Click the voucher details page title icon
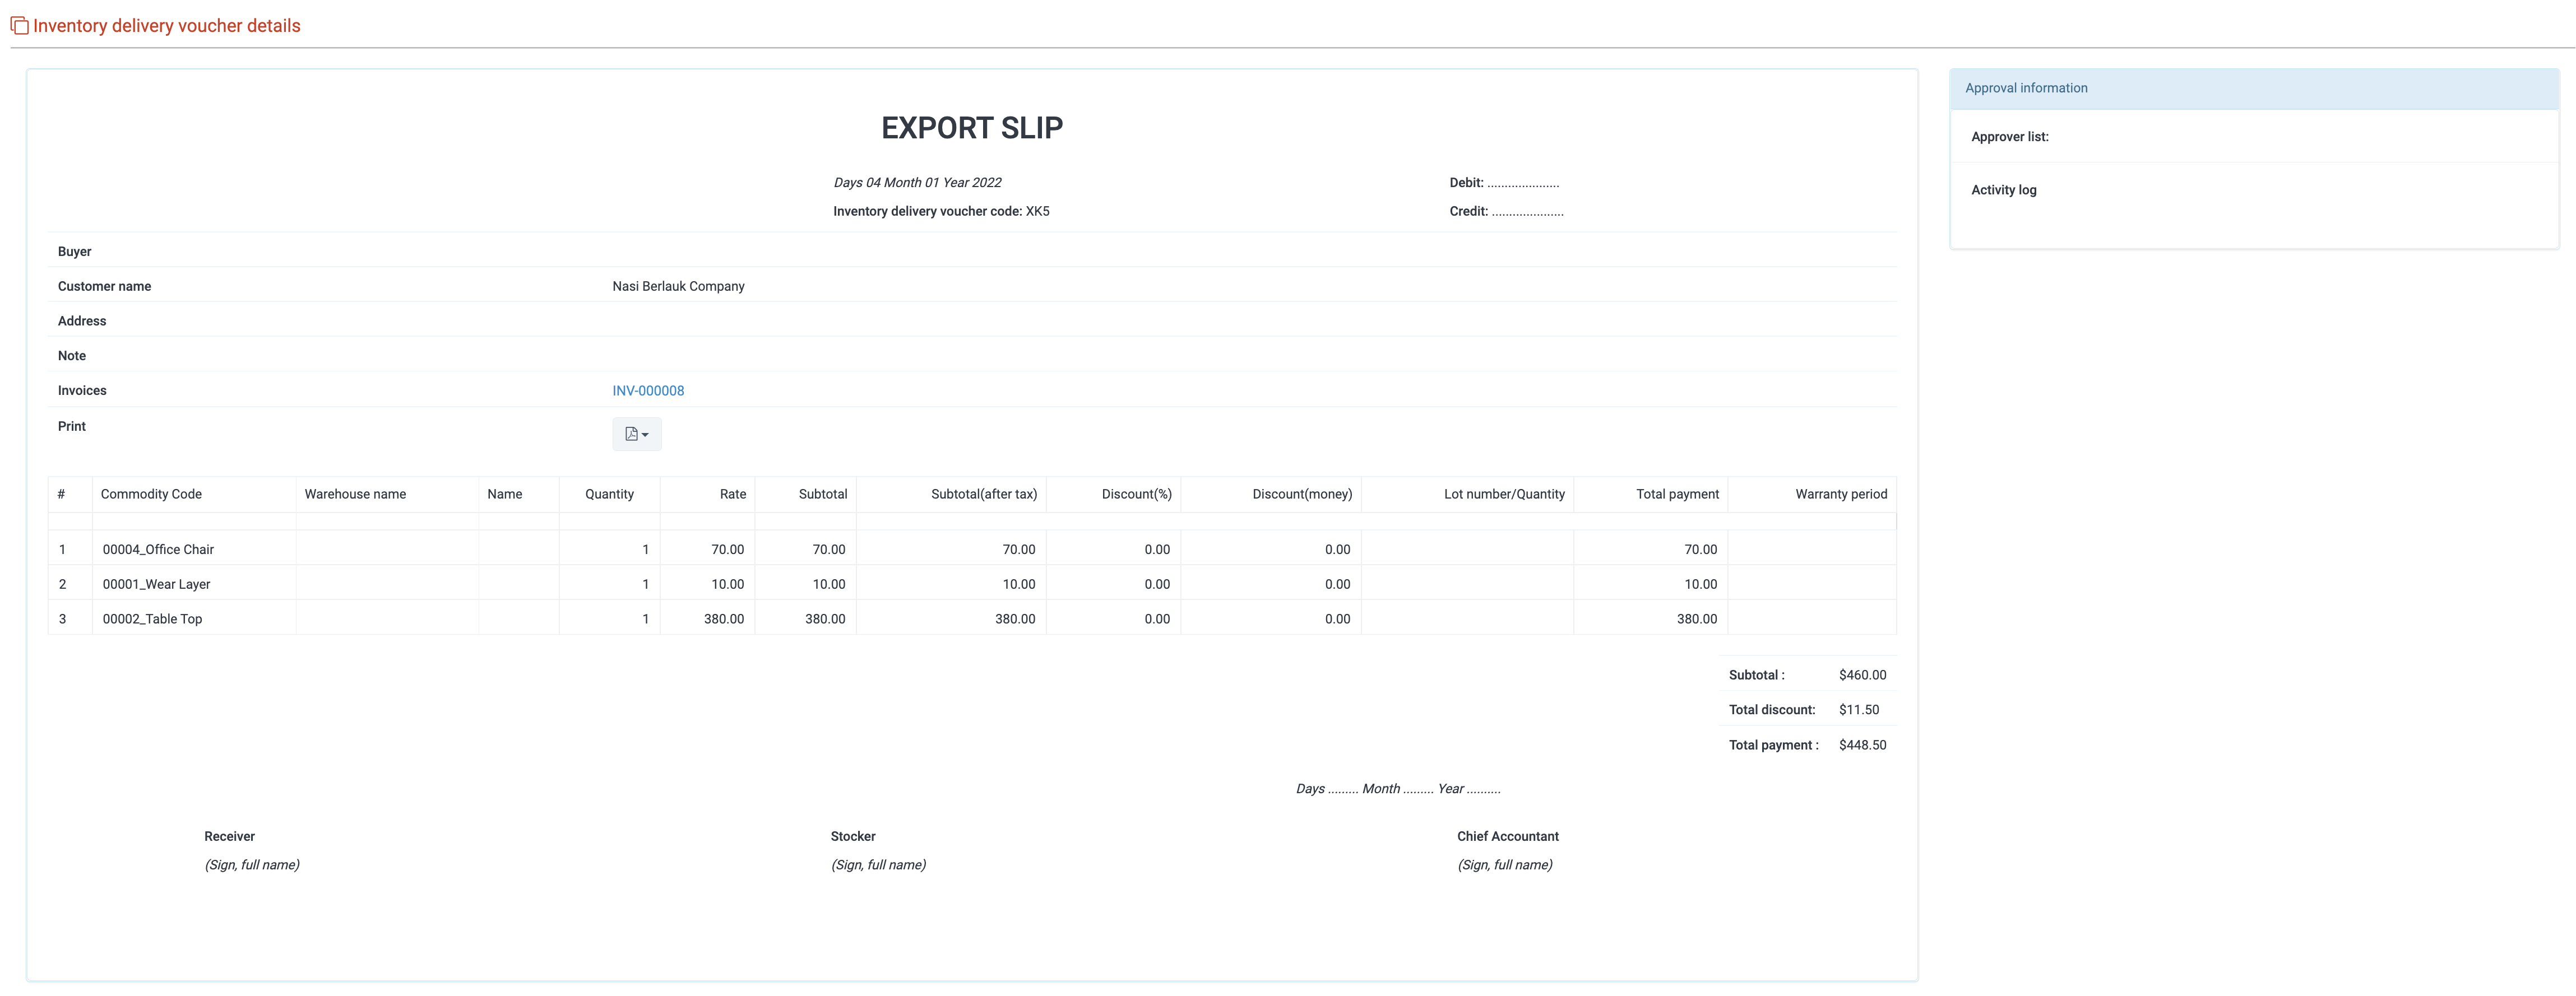This screenshot has width=2576, height=996. 19,26
